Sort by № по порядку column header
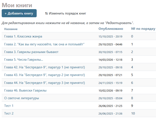 pyautogui.click(x=143, y=29)
